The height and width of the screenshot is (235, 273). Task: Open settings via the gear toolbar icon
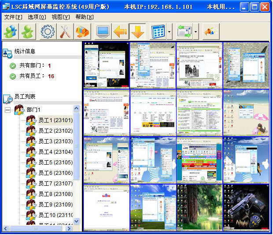tap(48, 32)
